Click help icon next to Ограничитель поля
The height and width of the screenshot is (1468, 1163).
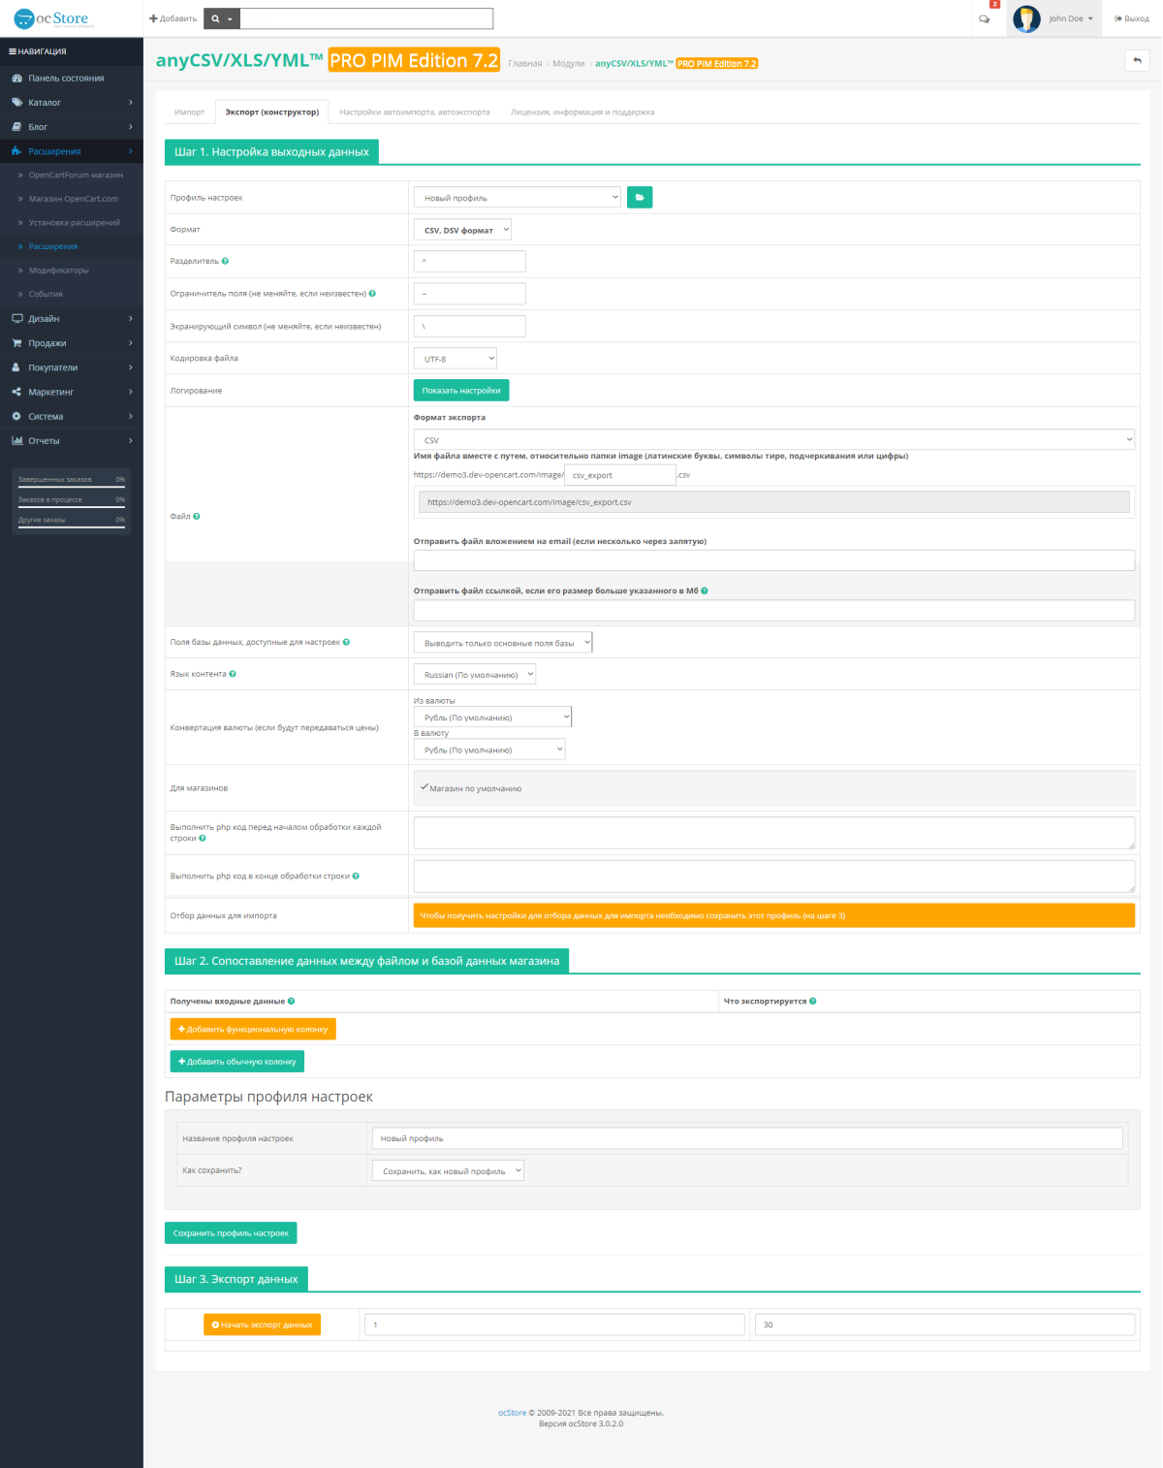372,293
